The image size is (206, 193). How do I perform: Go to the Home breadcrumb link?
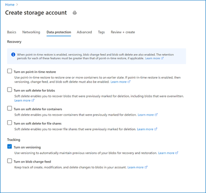[10, 5]
